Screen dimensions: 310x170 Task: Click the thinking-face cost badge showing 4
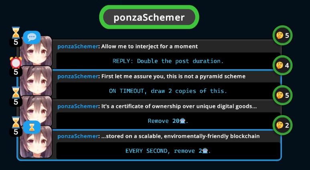point(282,65)
